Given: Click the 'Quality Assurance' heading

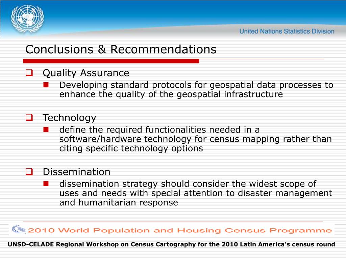Looking at the screenshot, I should [86, 73].
